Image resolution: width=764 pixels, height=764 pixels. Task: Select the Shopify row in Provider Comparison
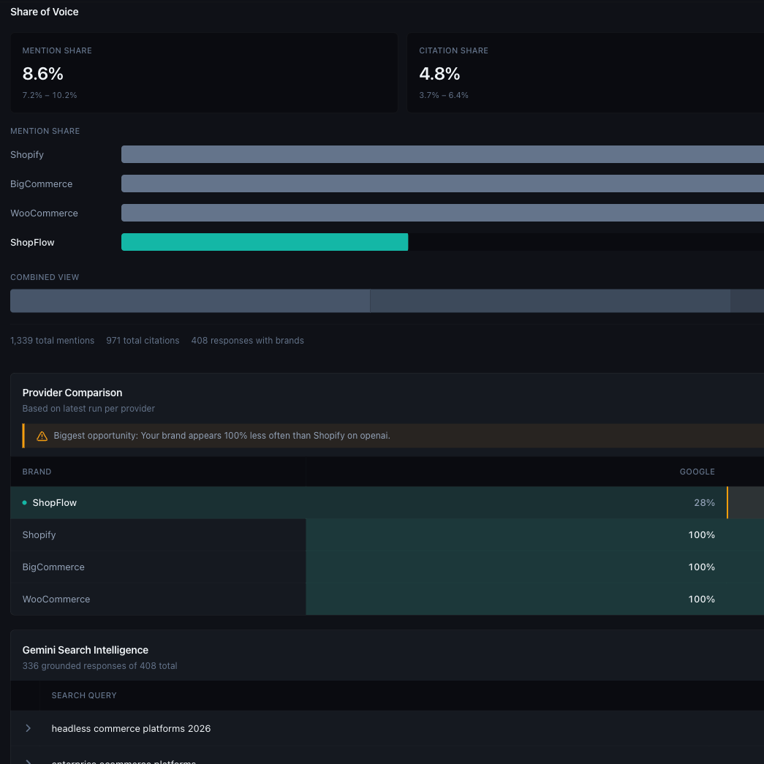387,535
